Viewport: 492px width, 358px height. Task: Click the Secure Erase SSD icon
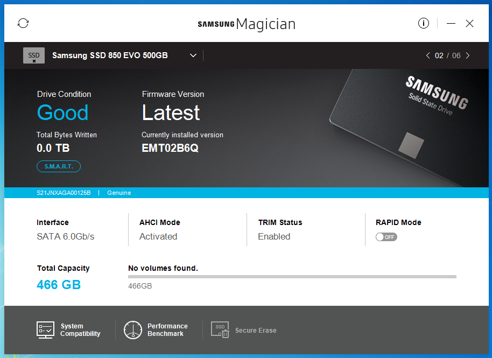click(x=220, y=330)
